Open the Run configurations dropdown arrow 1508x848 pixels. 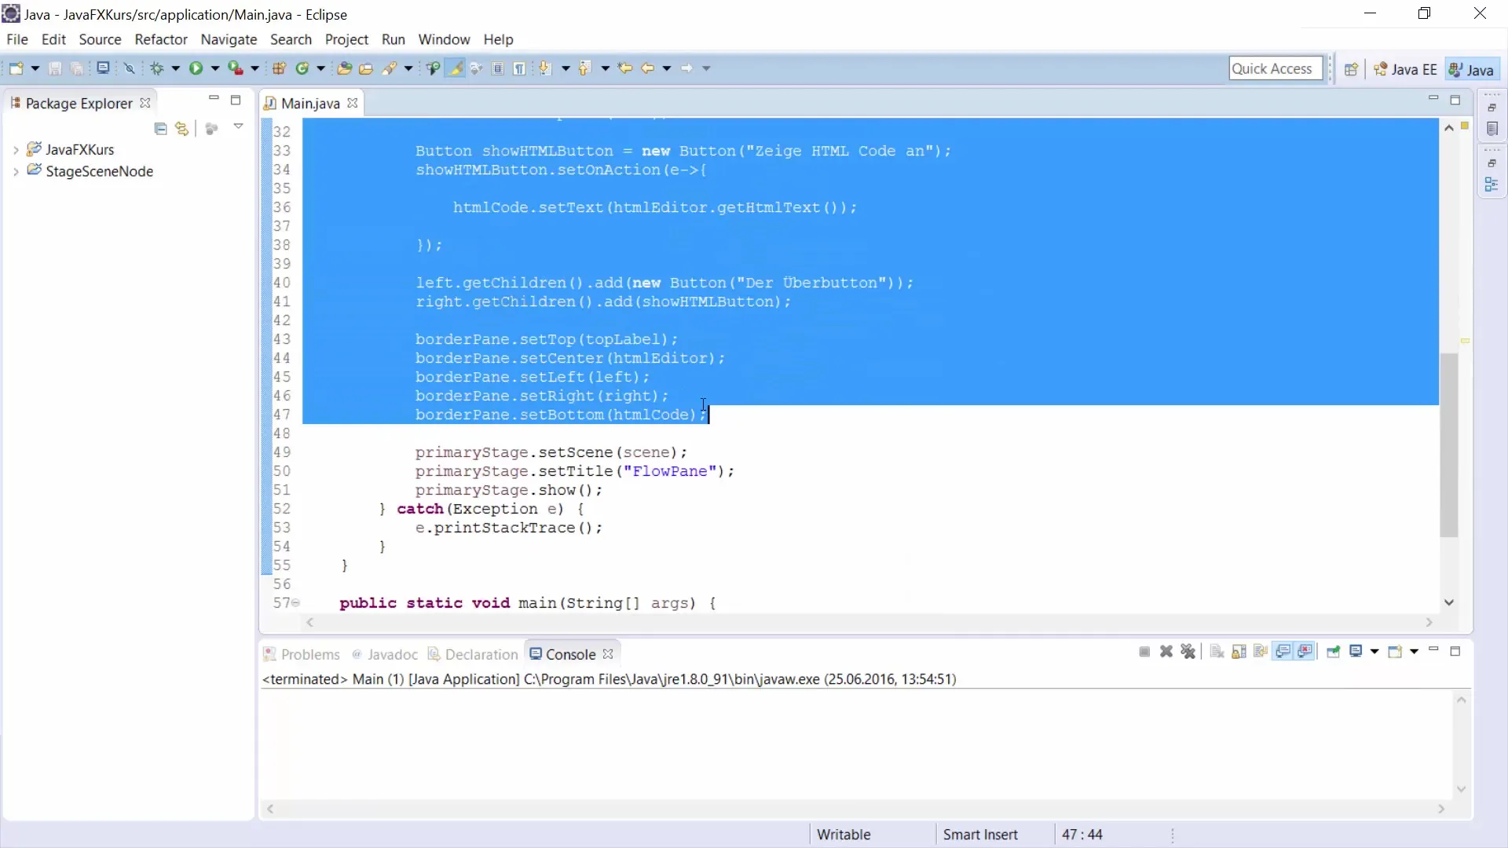pyautogui.click(x=215, y=68)
